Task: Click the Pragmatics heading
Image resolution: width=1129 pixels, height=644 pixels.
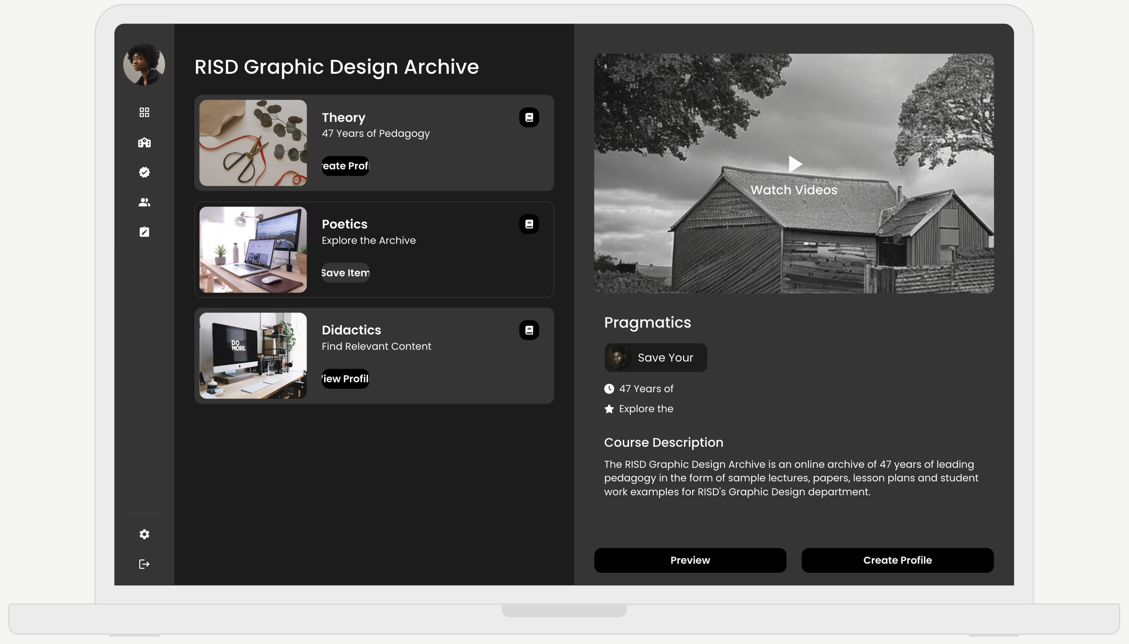Action: click(647, 322)
